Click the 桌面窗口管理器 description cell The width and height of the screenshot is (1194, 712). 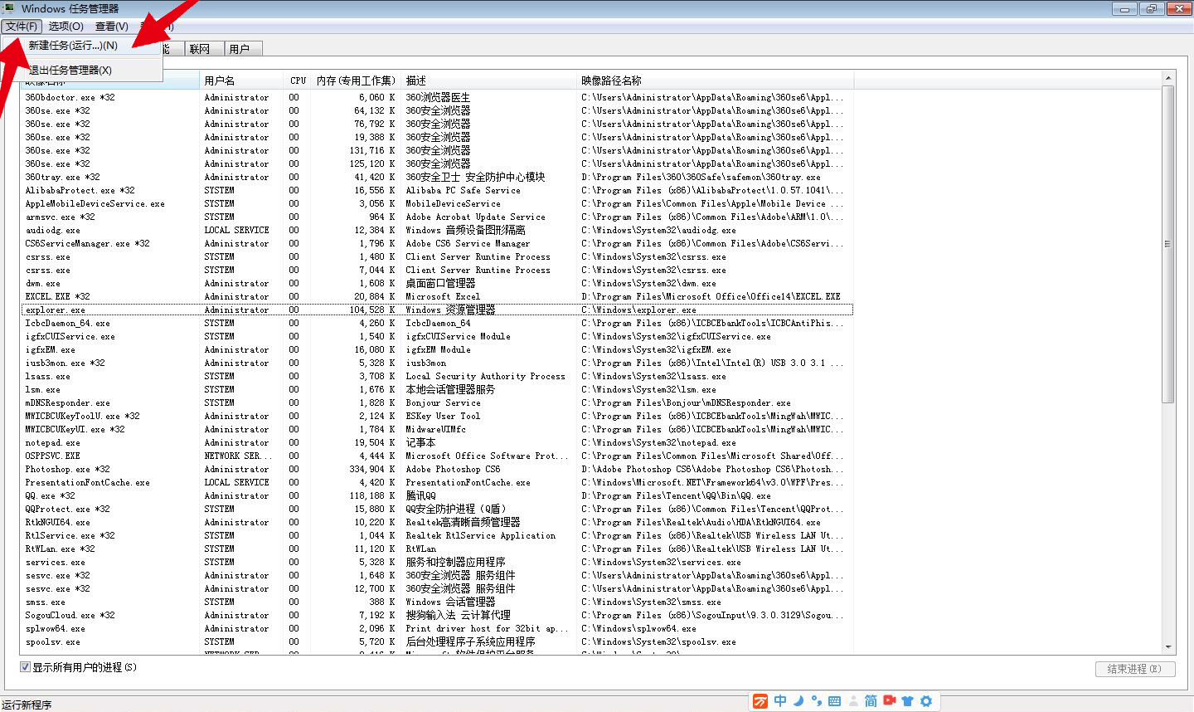(x=440, y=283)
